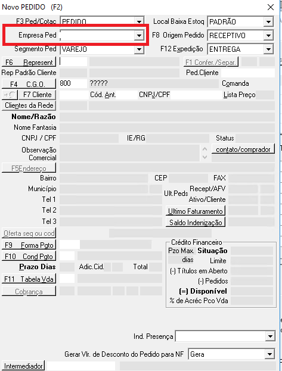The image size is (282, 371).
Task: Click the small icon button left of F7 Cliente
Action: click(x=10, y=95)
